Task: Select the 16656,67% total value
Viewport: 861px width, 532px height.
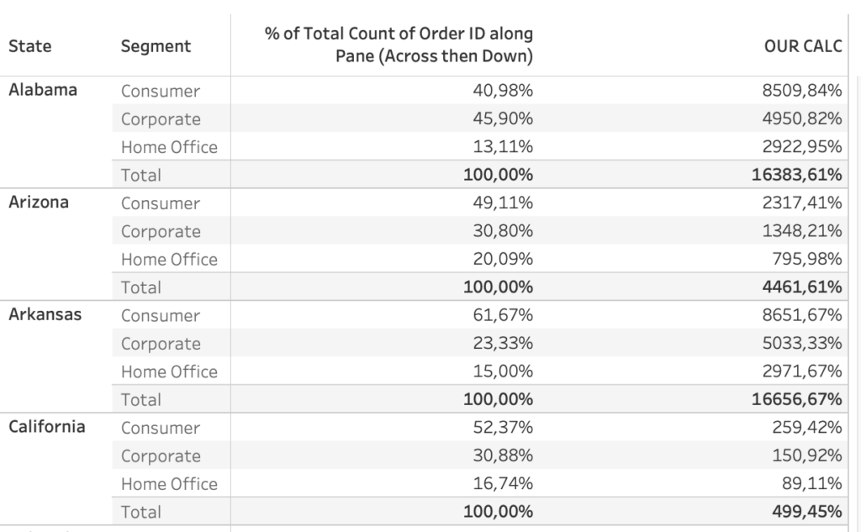Action: click(797, 399)
